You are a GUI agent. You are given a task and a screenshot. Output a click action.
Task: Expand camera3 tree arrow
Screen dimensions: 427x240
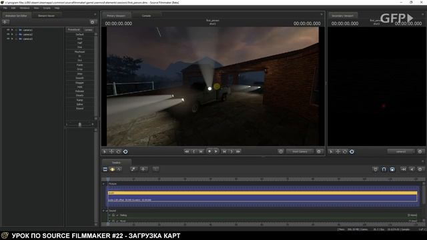12,39
